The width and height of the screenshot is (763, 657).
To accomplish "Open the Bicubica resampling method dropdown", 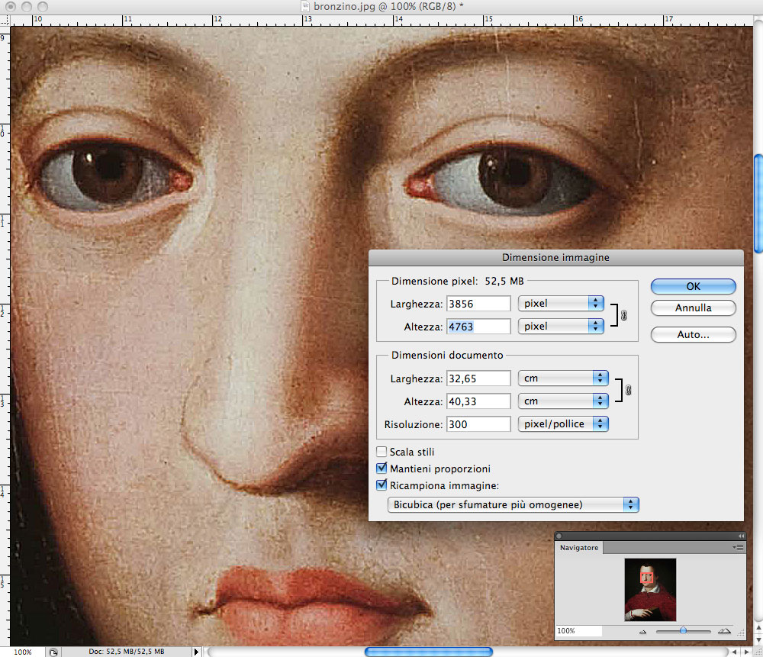I will 513,504.
